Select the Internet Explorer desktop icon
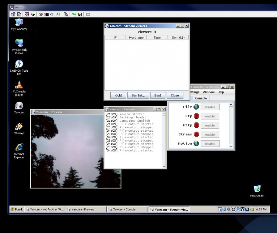 [19, 151]
